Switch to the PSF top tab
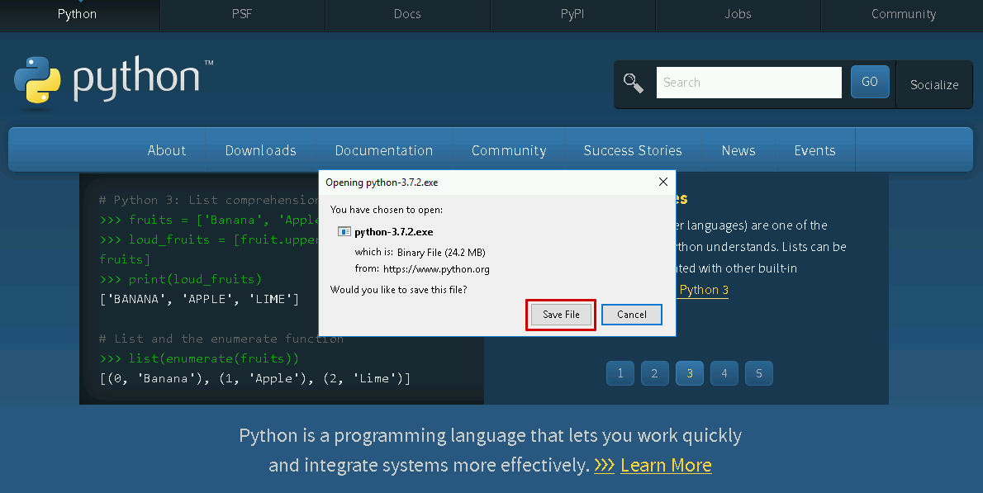 click(242, 14)
